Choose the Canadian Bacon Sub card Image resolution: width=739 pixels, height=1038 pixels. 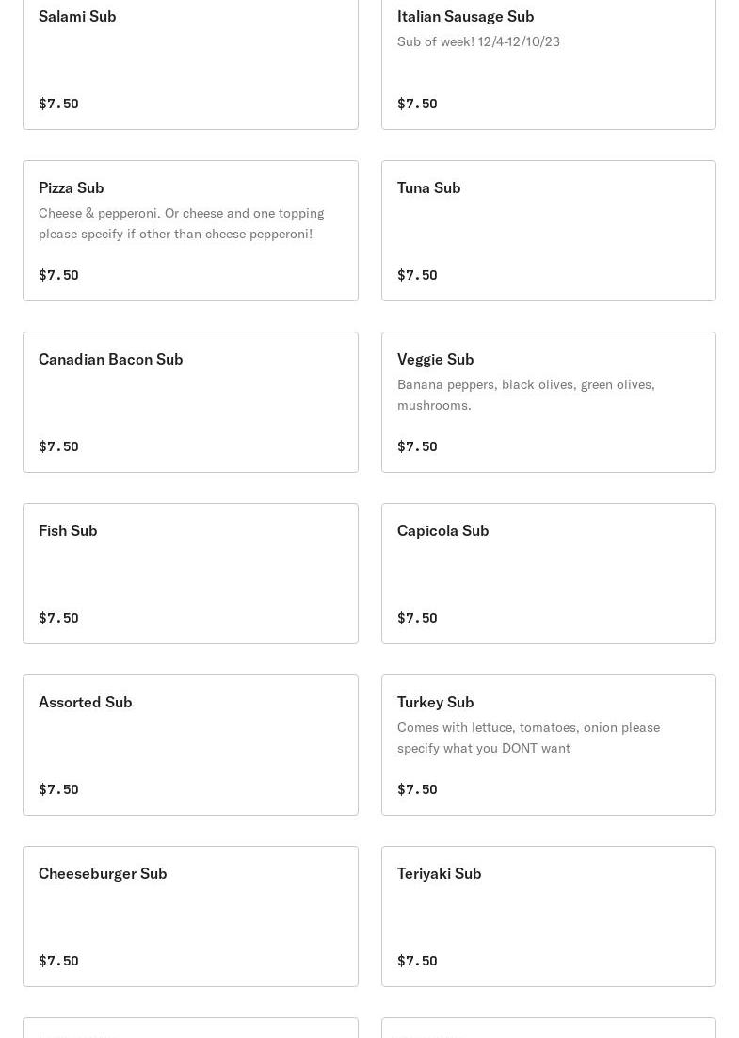coord(190,402)
